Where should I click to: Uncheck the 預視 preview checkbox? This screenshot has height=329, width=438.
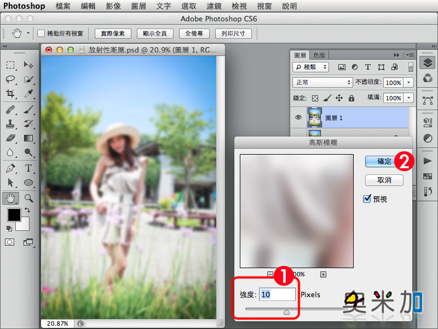367,198
